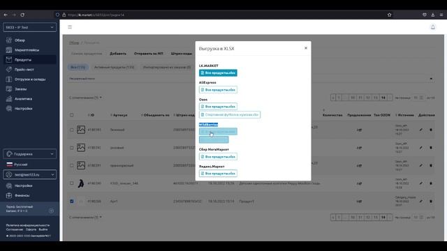Toggle the hamburger sidebar menu icon
The height and width of the screenshot is (251, 447).
70,27
